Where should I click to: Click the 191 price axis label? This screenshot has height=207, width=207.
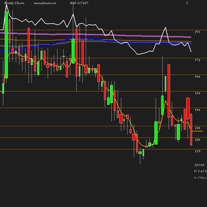coord(197,32)
